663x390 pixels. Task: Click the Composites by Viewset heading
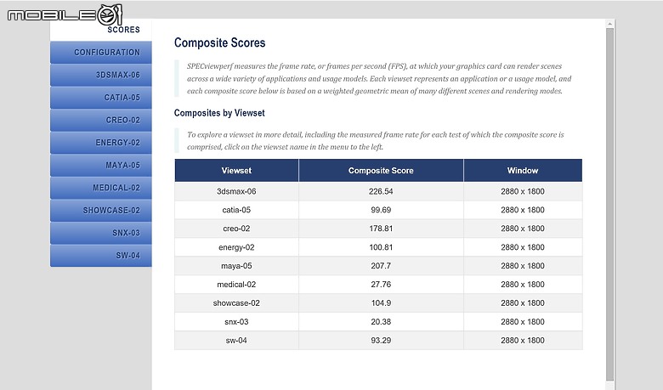click(x=219, y=113)
